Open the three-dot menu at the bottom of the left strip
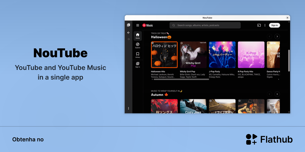 pos(129,108)
